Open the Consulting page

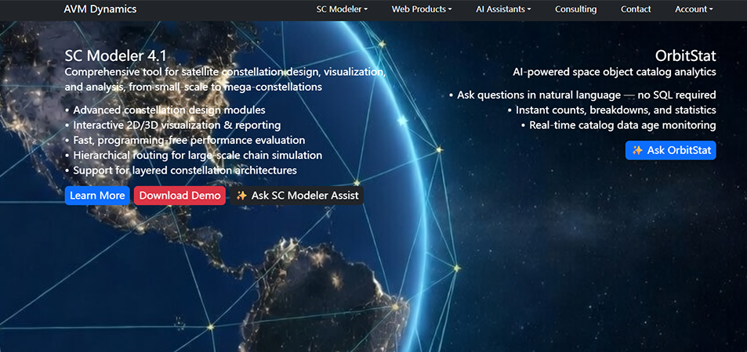pos(575,9)
